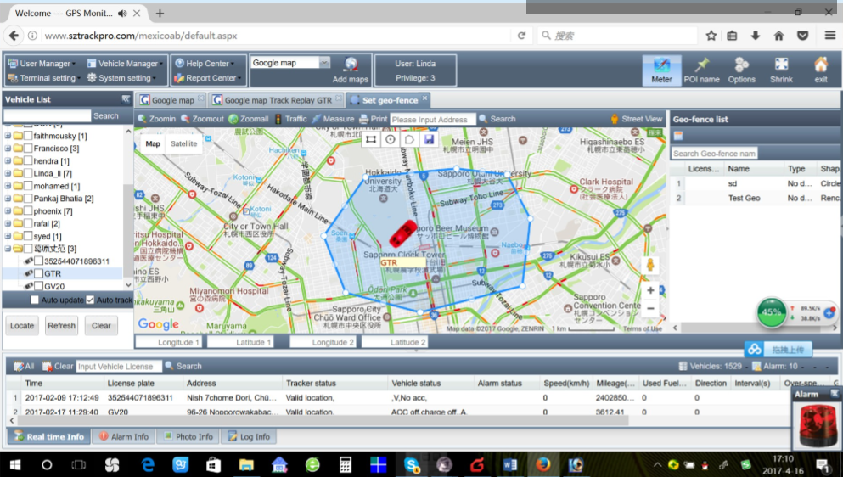Viewport: 843px width, 477px height.
Task: Click the Refresh button
Action: click(x=61, y=325)
